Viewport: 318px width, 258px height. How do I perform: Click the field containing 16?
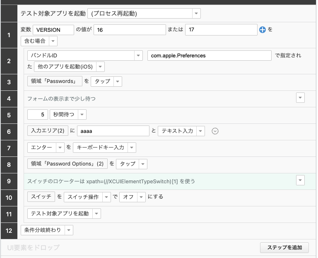[130, 30]
